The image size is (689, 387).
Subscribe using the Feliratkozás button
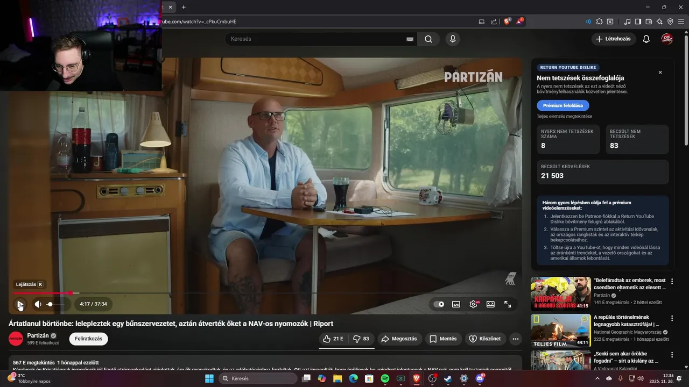(x=89, y=339)
